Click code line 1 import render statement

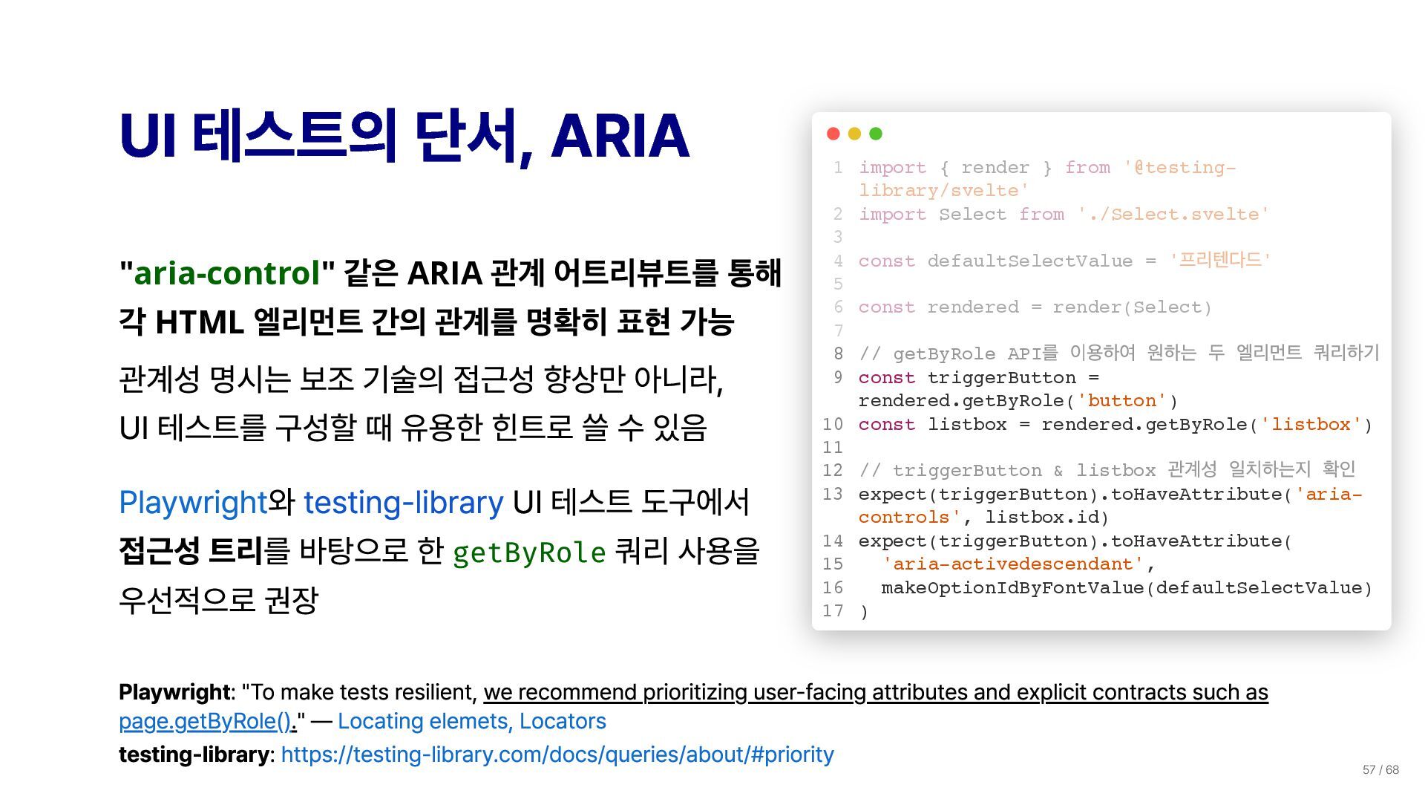click(1047, 179)
